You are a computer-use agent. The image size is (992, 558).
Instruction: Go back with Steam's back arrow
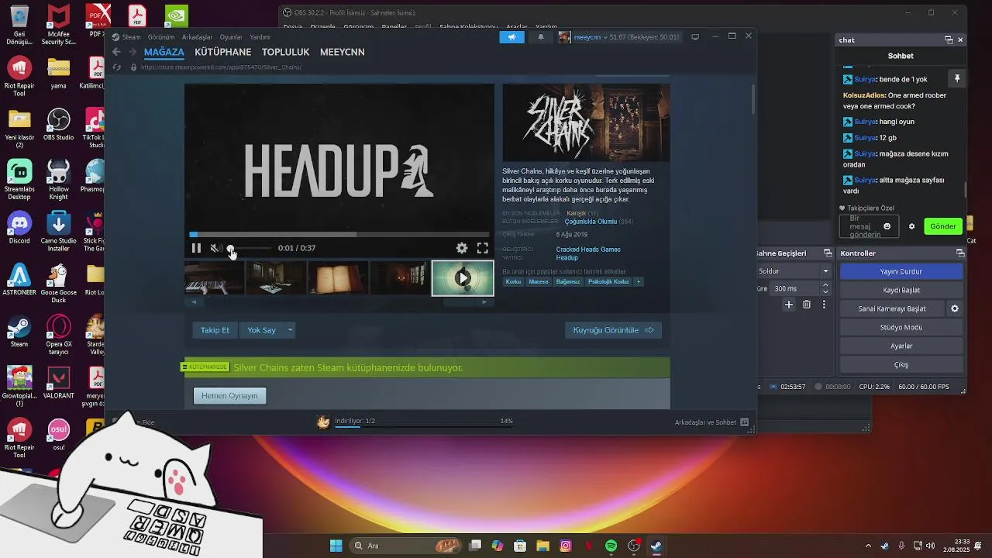(116, 52)
